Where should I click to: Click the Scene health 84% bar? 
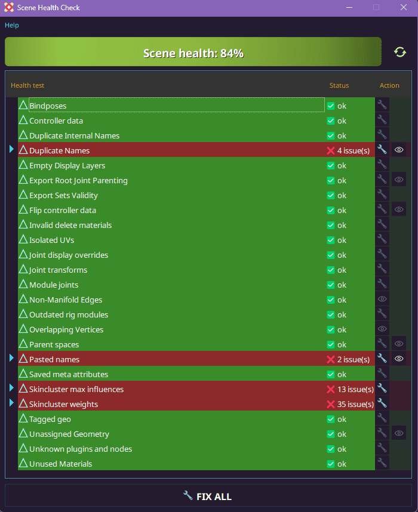point(193,52)
